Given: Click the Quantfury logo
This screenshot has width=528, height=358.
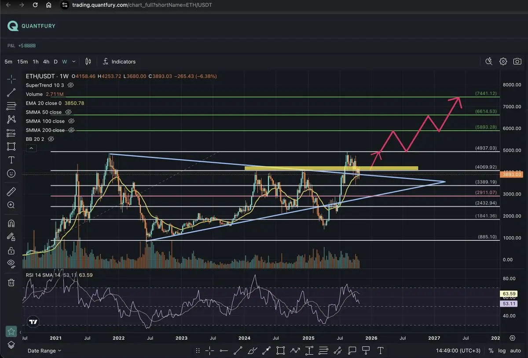Looking at the screenshot, I should [x=32, y=26].
